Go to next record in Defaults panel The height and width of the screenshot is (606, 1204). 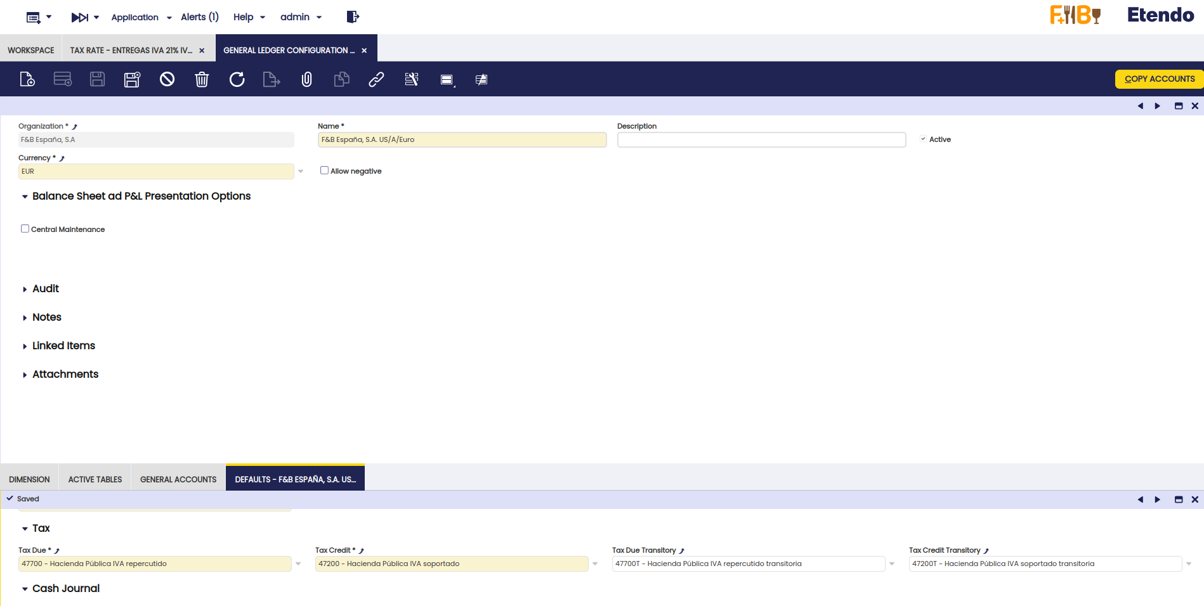coord(1158,500)
